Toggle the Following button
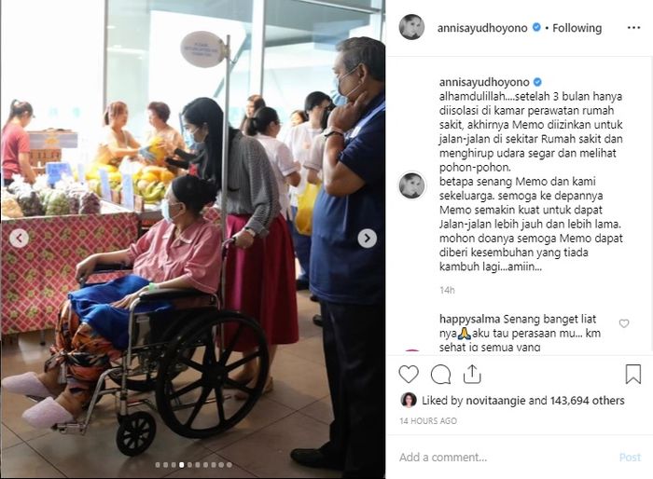 coord(577,28)
